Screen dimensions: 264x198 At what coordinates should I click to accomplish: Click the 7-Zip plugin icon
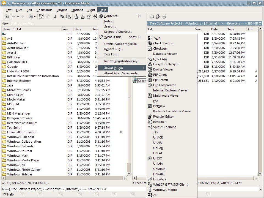pos(150,38)
